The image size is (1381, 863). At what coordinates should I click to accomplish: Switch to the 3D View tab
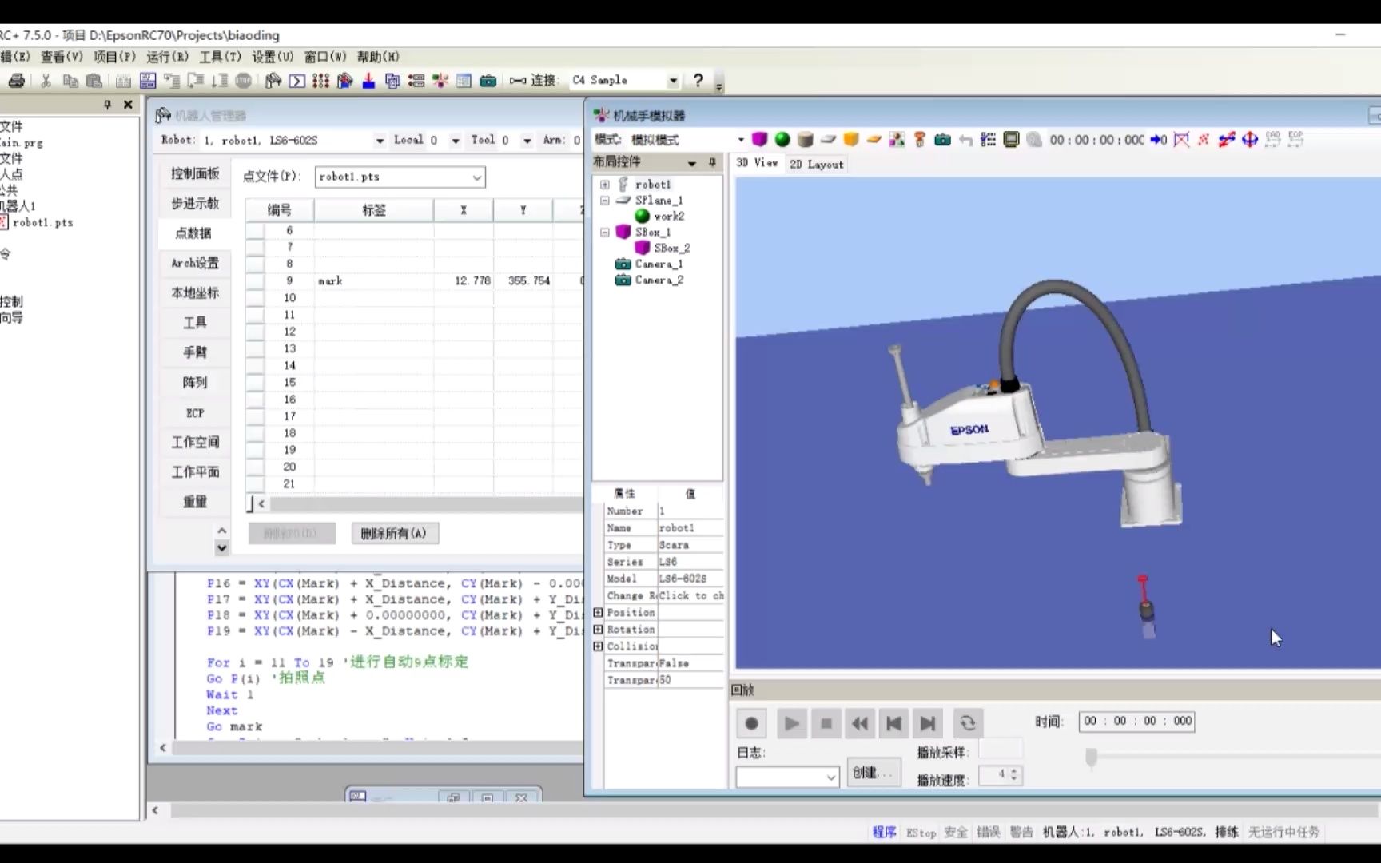click(756, 163)
